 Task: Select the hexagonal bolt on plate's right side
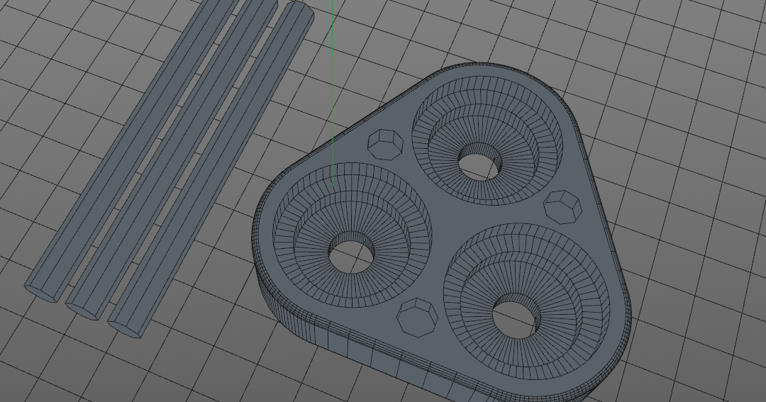click(562, 205)
